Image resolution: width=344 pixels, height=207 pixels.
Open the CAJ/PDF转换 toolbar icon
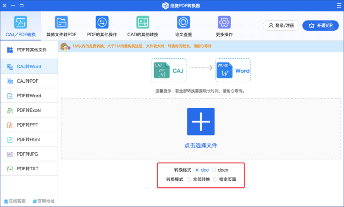coord(21,22)
